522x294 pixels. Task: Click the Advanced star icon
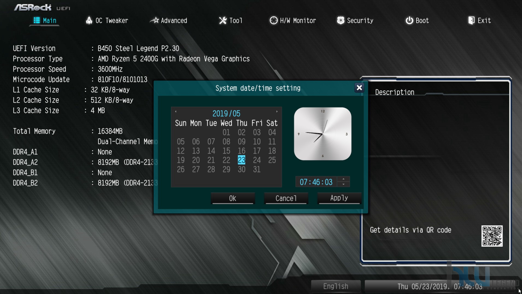155,20
